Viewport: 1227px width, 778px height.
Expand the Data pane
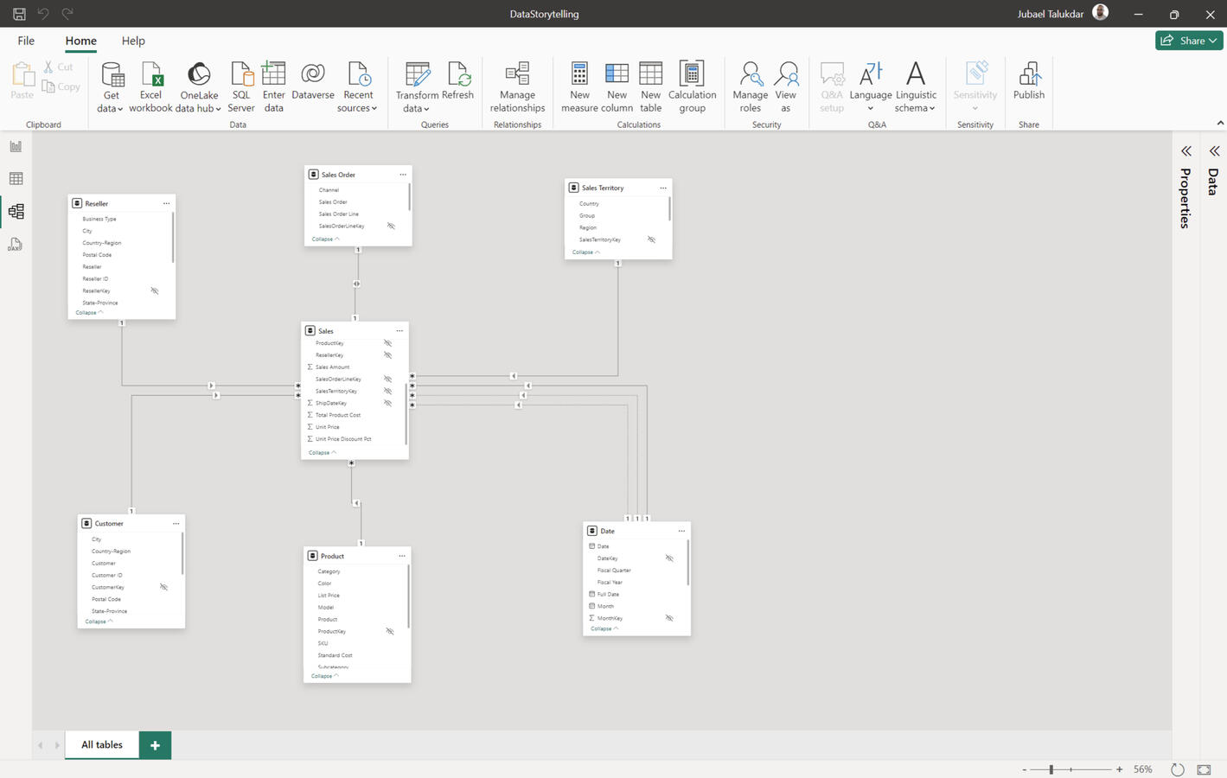1214,150
